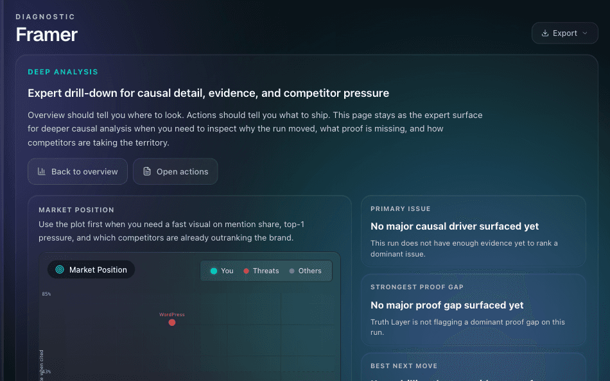Click the document icon beside Open actions
610x381 pixels.
click(147, 172)
